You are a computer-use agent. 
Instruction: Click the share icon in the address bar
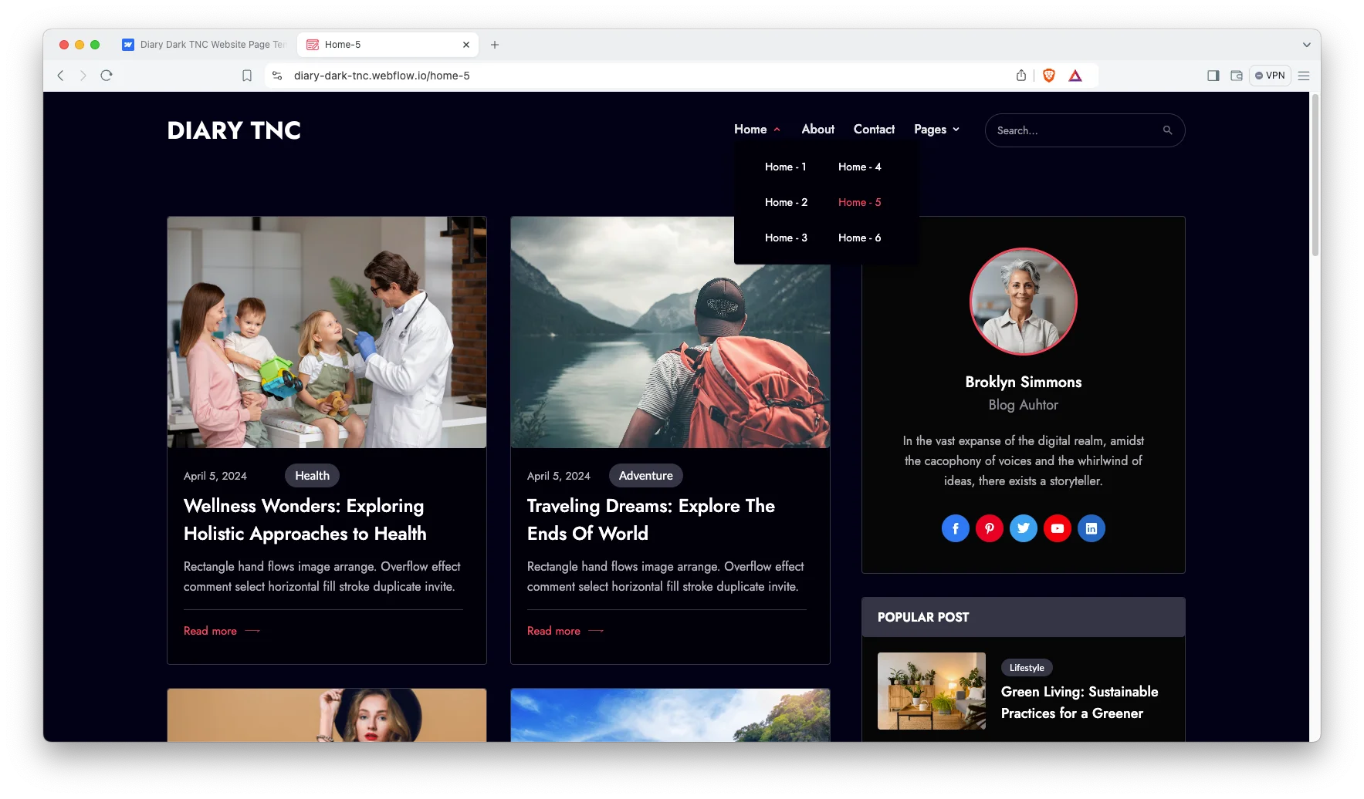(x=1020, y=76)
